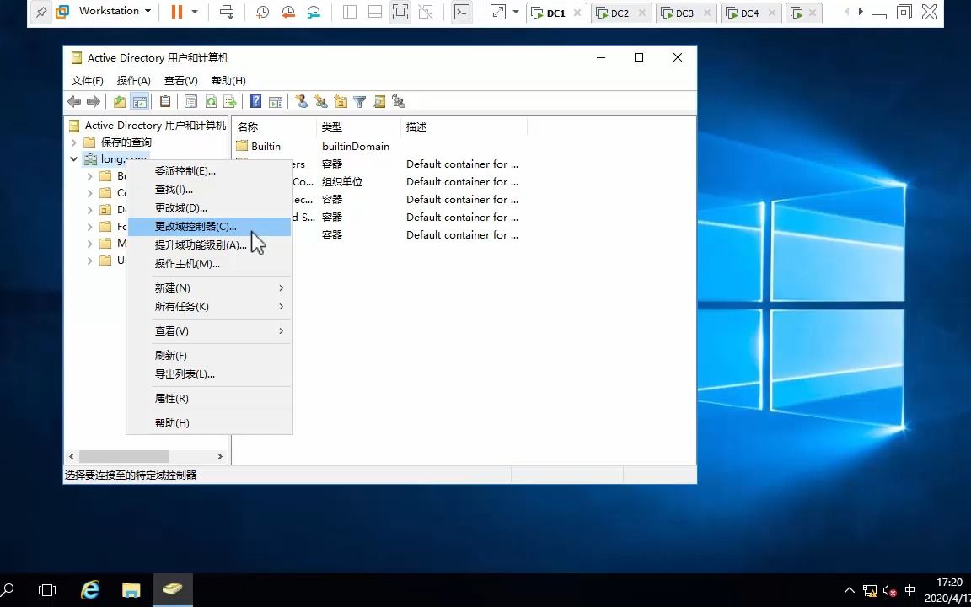Click the revert to snapshot icon
971x607 pixels.
288,12
